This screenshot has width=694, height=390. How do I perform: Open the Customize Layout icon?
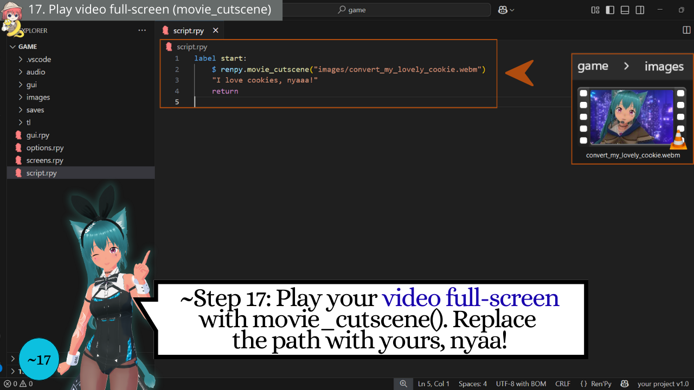[x=595, y=10]
